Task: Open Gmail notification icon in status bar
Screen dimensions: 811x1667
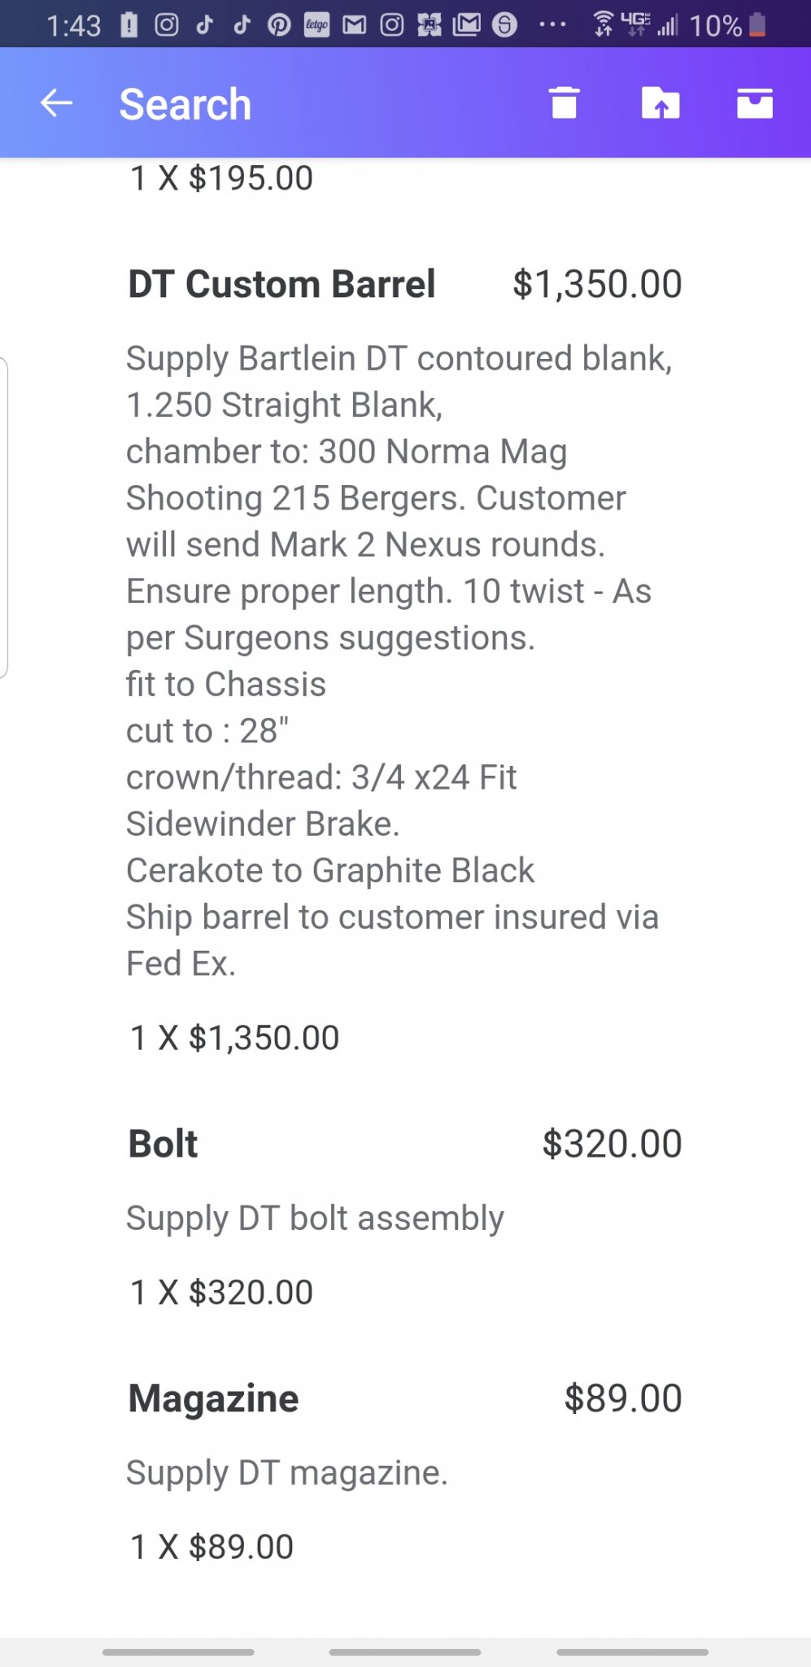Action: click(x=354, y=25)
